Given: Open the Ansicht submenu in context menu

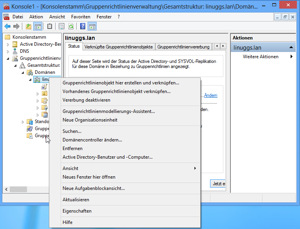Looking at the screenshot, I should pos(129,168).
